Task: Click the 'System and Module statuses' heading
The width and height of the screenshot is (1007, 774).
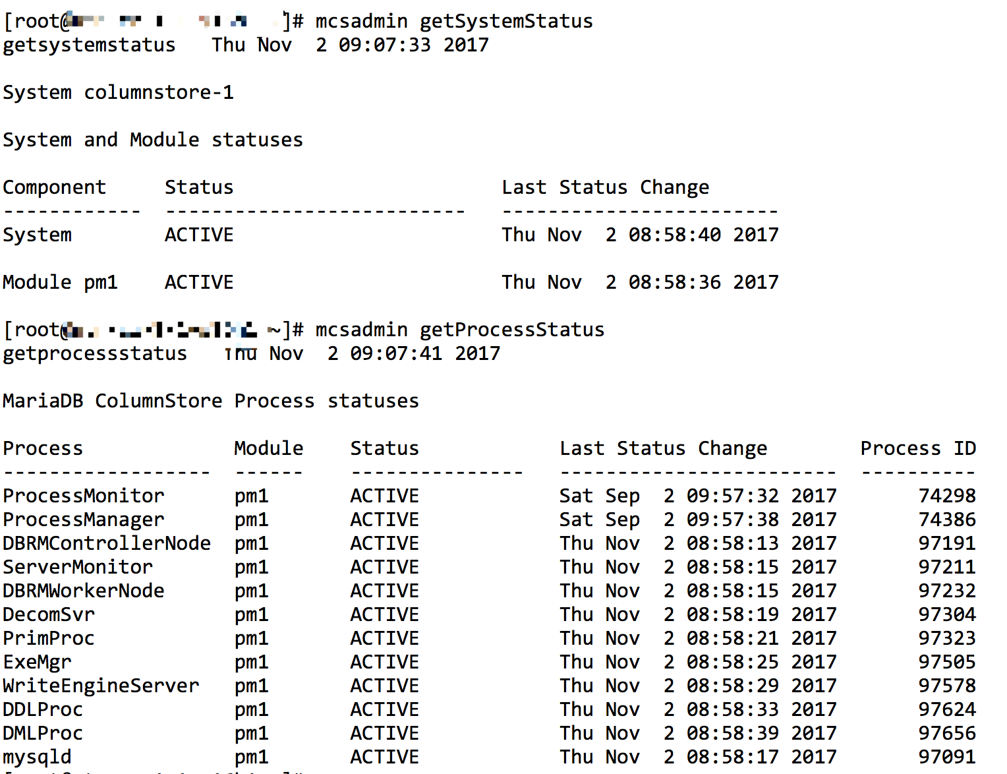Action: click(x=153, y=140)
